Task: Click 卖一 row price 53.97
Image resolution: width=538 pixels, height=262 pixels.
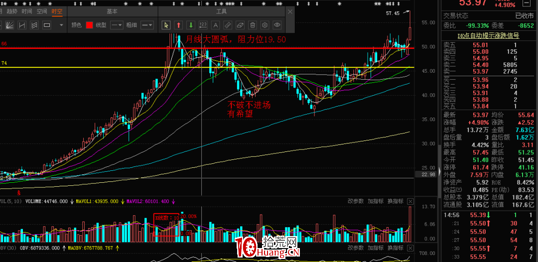Action: tap(480, 71)
